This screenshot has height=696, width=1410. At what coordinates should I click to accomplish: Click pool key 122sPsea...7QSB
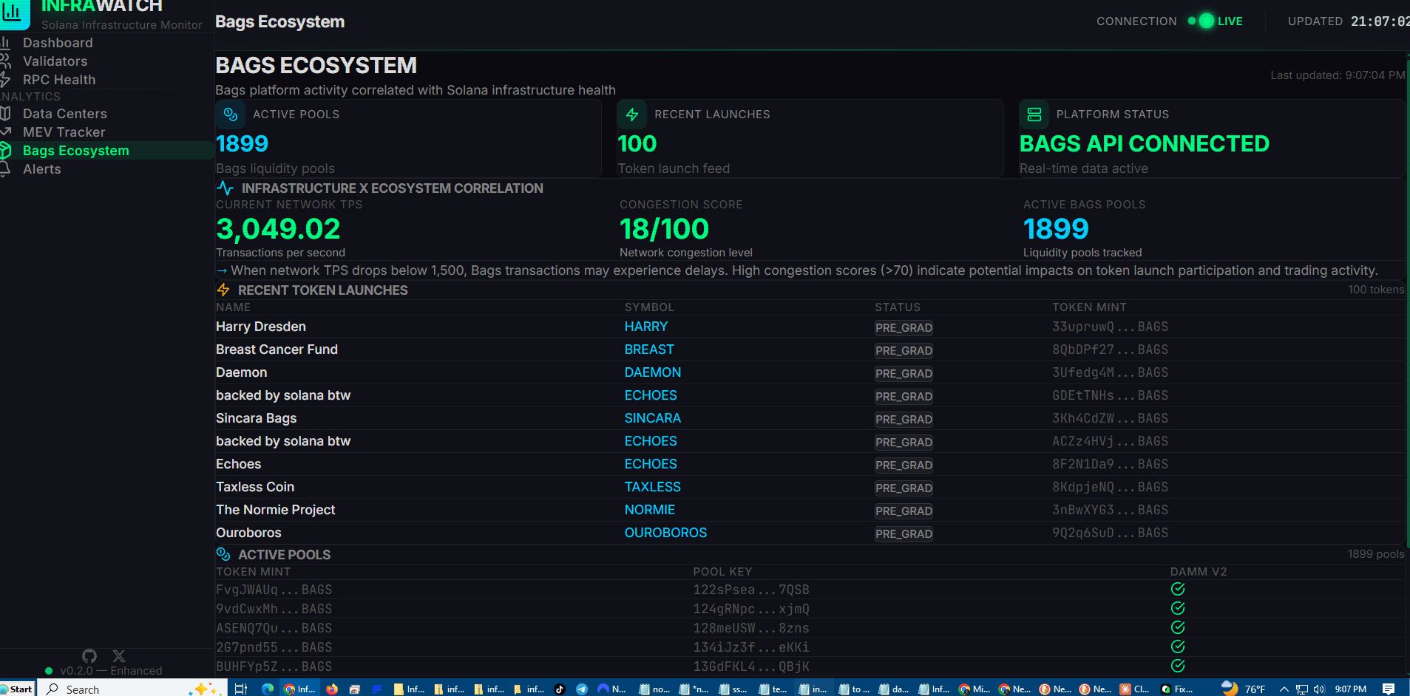751,590
